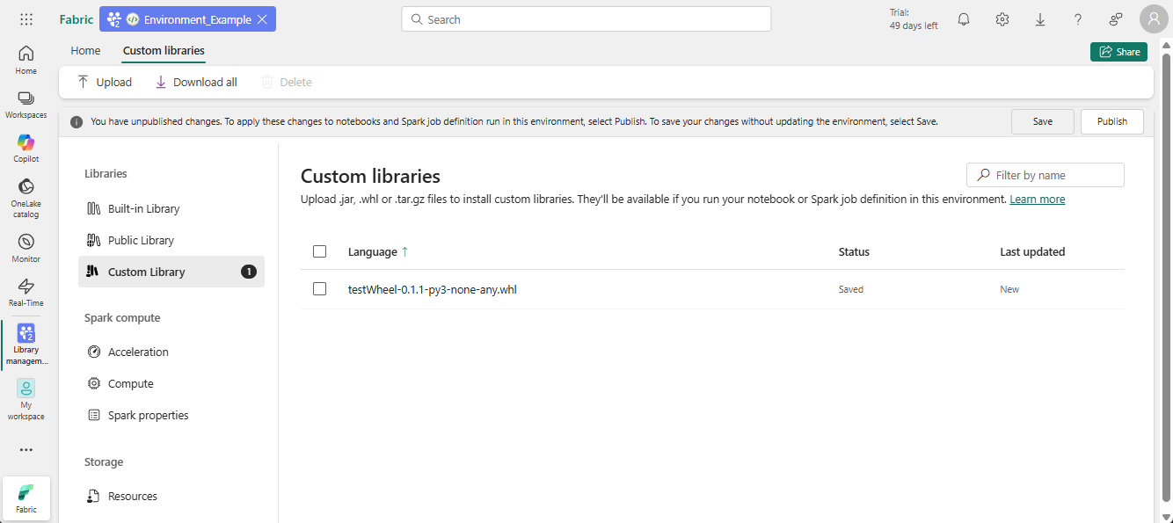Open the app launcher grid icon

coord(26,19)
